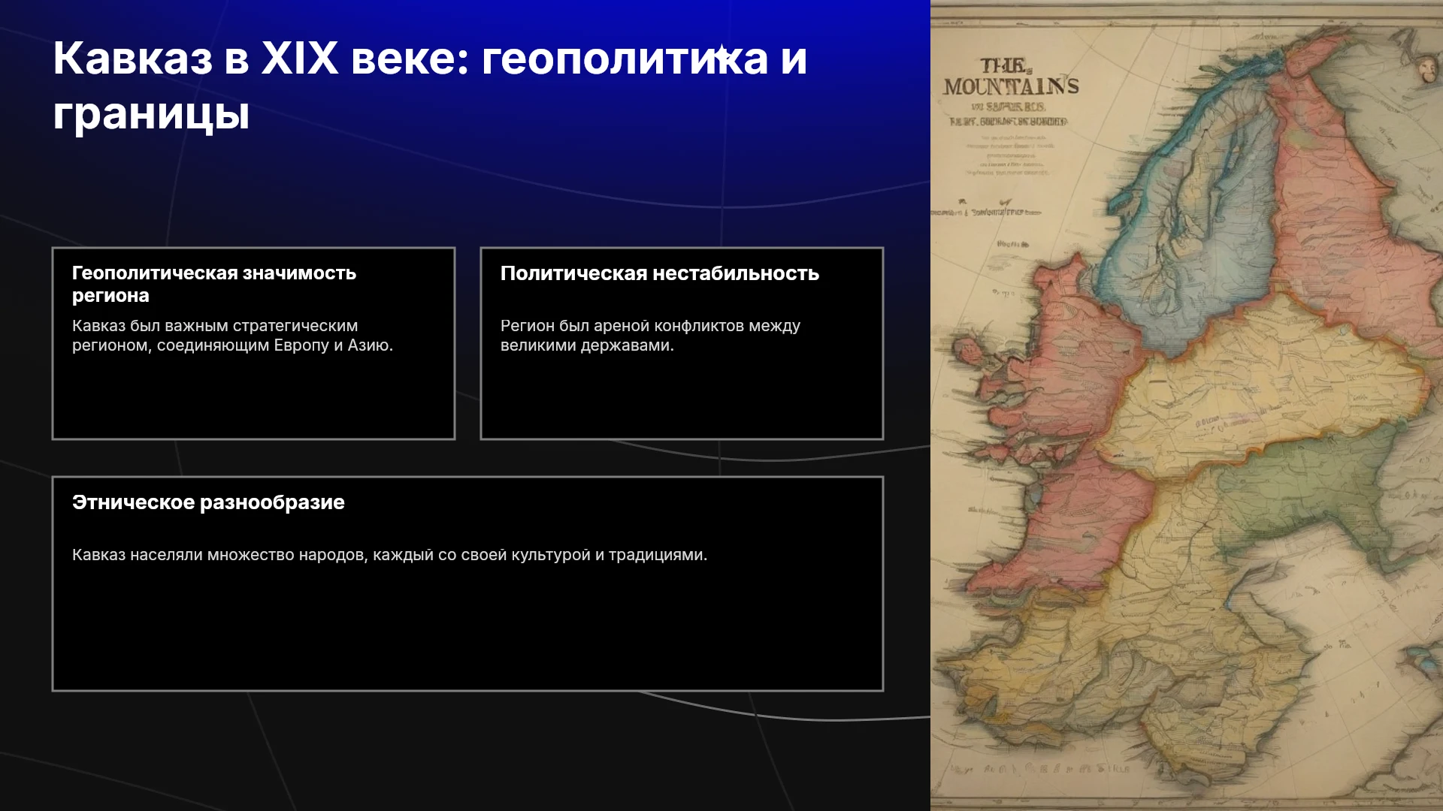This screenshot has height=811, width=1443.
Task: Click the small face illustration in map corner
Action: [x=1424, y=70]
